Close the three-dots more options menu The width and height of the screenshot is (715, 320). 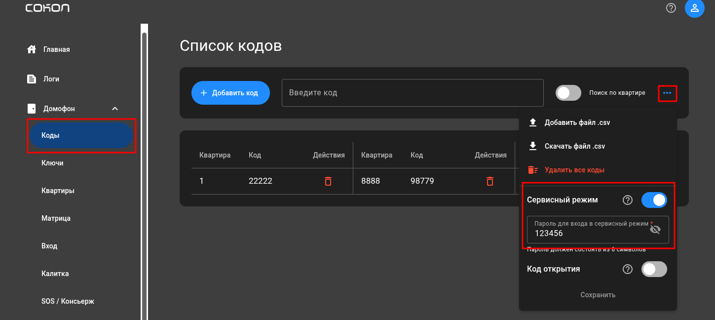667,93
